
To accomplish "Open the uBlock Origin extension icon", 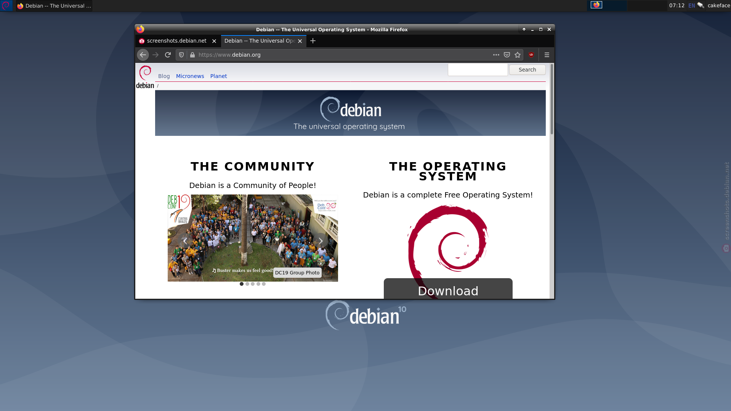I will pyautogui.click(x=531, y=55).
